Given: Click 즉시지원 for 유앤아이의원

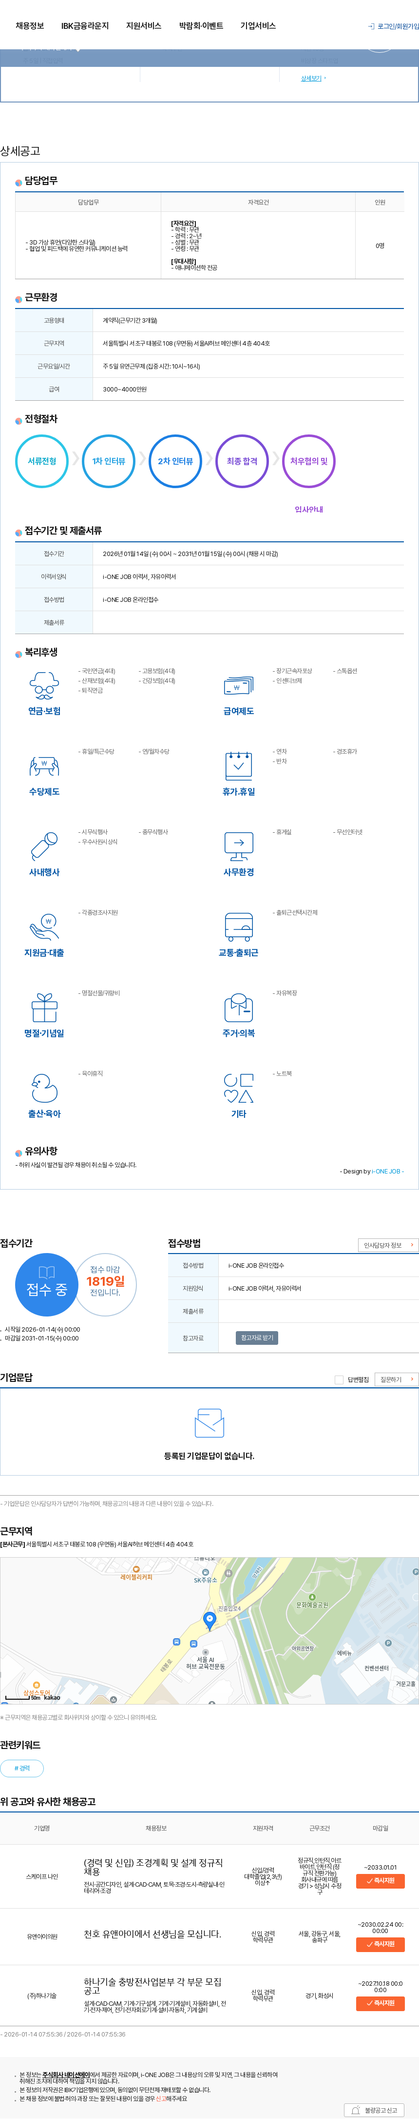Looking at the screenshot, I should pos(381,1944).
